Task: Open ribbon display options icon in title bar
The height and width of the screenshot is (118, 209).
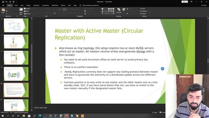Action: [x=191, y=2]
